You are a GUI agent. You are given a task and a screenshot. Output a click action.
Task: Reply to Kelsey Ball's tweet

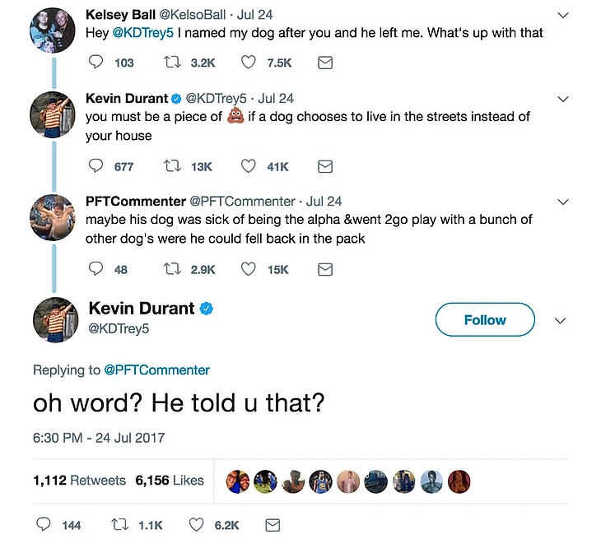(96, 63)
